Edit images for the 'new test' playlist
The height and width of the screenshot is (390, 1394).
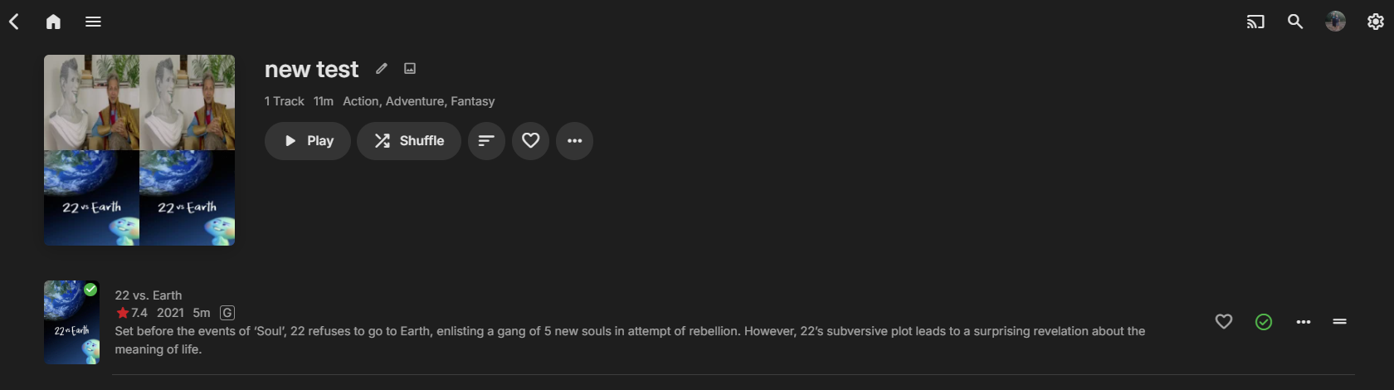(x=410, y=69)
